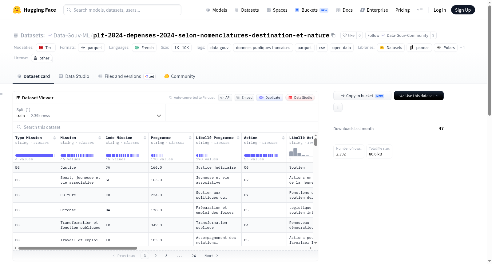This screenshot has height=264, width=492.
Task: Toggle sort on Action column
Action: (x=283, y=138)
